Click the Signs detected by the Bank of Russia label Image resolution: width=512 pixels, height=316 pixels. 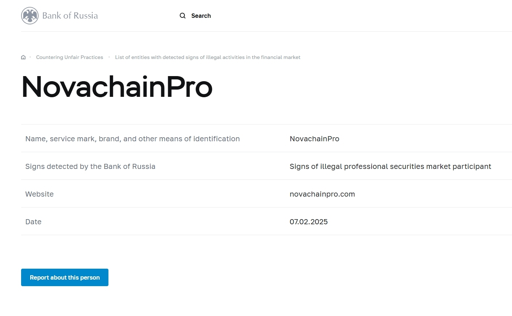(x=90, y=166)
